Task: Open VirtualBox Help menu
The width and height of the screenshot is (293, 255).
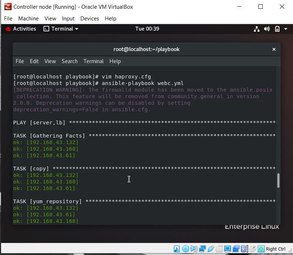Action: pos(111,19)
